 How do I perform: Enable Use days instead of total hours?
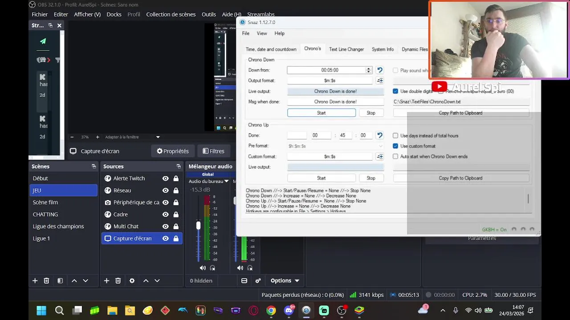pyautogui.click(x=395, y=136)
